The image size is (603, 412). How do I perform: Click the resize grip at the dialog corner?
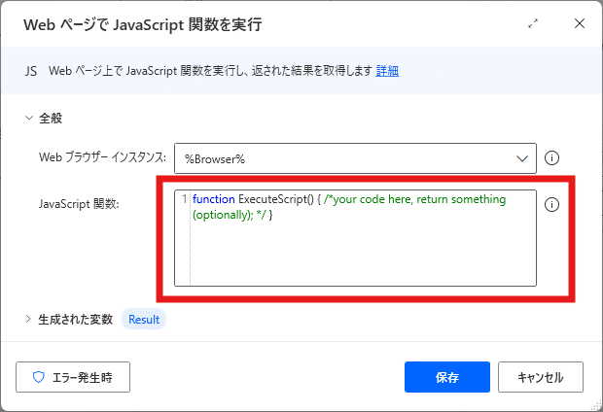coord(595,404)
